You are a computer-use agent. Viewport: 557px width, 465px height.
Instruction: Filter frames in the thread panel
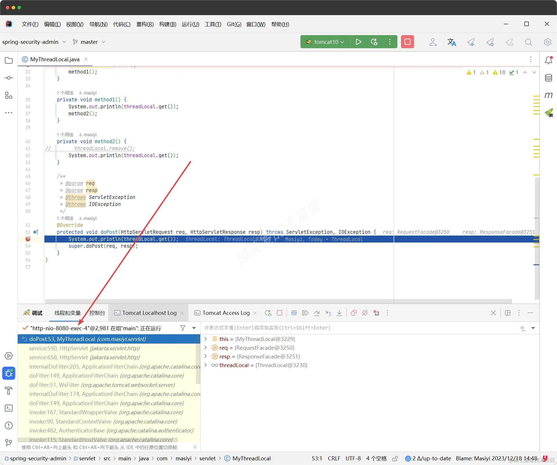coord(183,328)
